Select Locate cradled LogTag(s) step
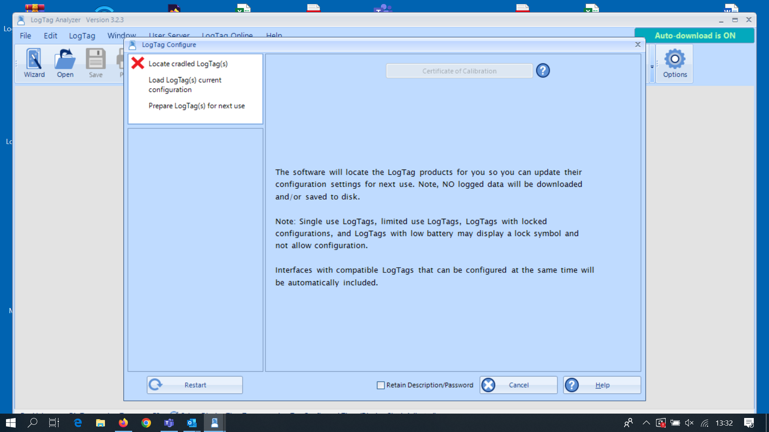Viewport: 769px width, 432px height. click(188, 64)
